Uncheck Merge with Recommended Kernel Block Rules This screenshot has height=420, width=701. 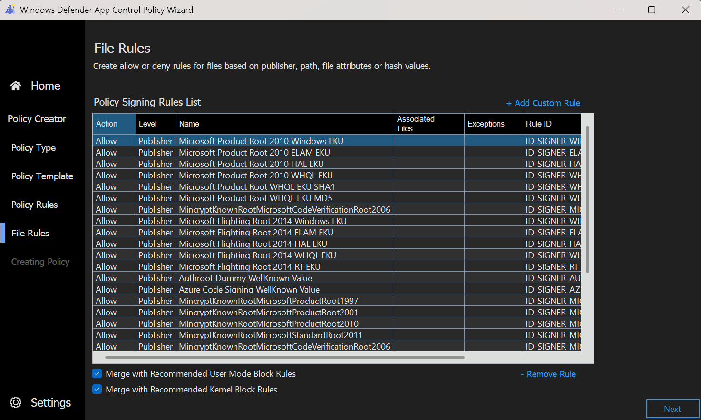click(x=97, y=390)
